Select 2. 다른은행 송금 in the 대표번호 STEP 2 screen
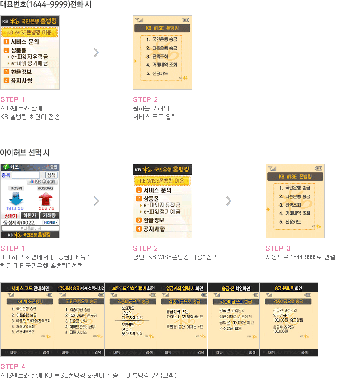The width and height of the screenshot is (339, 378). pos(162,48)
